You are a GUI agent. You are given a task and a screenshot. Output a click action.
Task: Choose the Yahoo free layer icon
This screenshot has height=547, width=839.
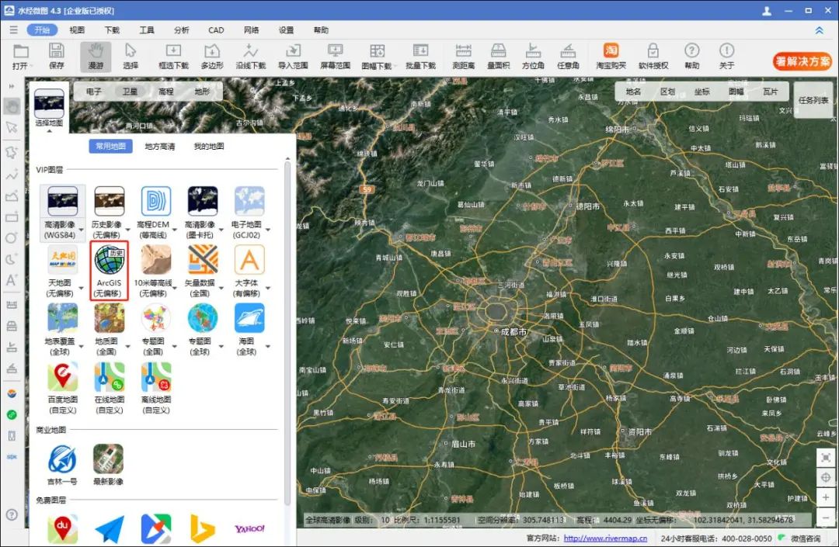249,528
